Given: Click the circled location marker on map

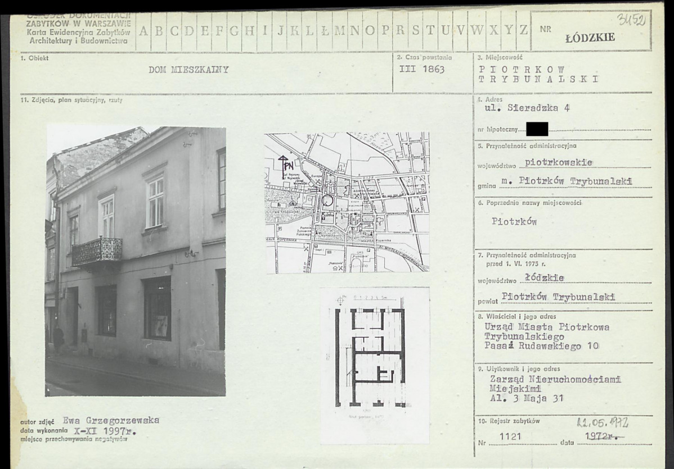Looking at the screenshot, I should pyautogui.click(x=327, y=201).
